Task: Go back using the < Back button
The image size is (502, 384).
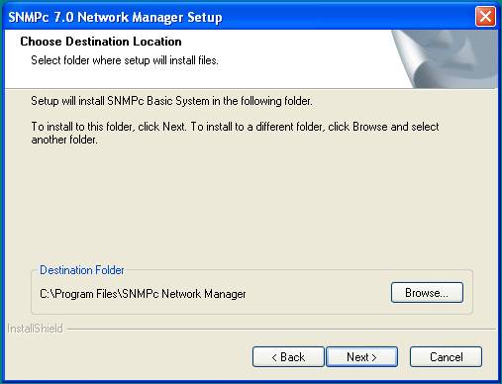Action: (288, 356)
